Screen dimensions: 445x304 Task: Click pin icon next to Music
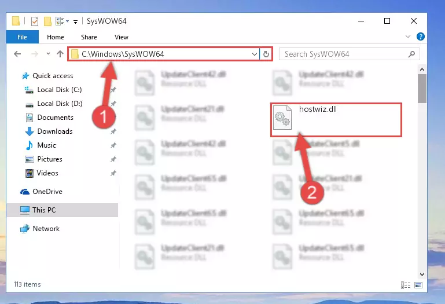(113, 145)
